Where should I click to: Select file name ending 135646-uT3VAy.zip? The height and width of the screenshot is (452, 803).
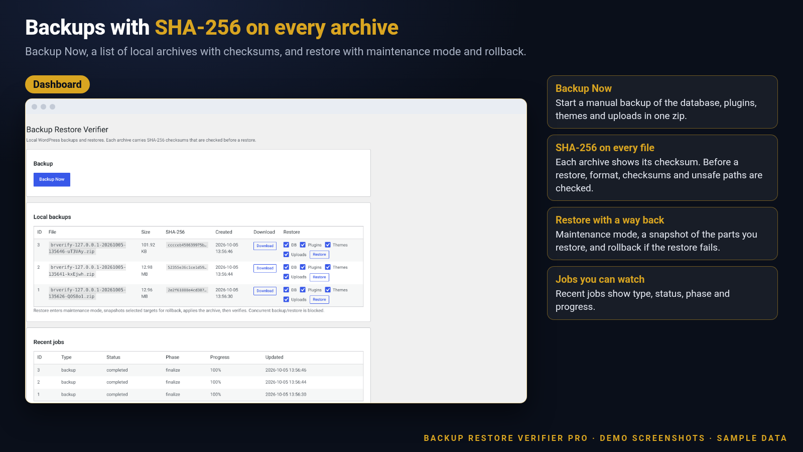[x=87, y=248]
